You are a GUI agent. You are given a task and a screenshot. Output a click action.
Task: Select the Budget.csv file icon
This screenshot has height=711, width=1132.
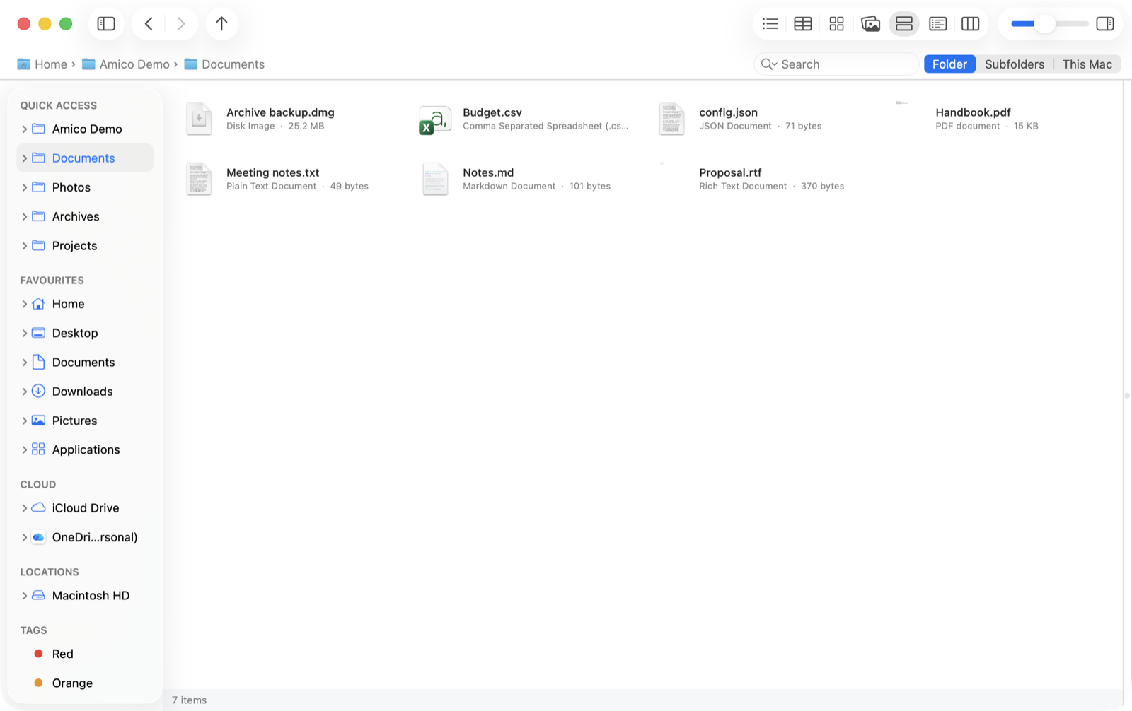point(435,119)
